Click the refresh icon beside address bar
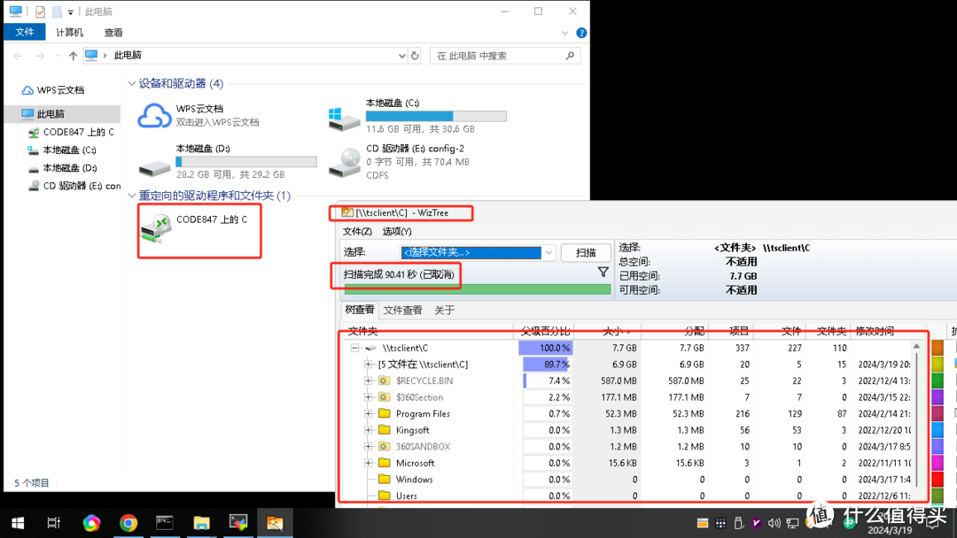The width and height of the screenshot is (957, 538). [x=415, y=56]
